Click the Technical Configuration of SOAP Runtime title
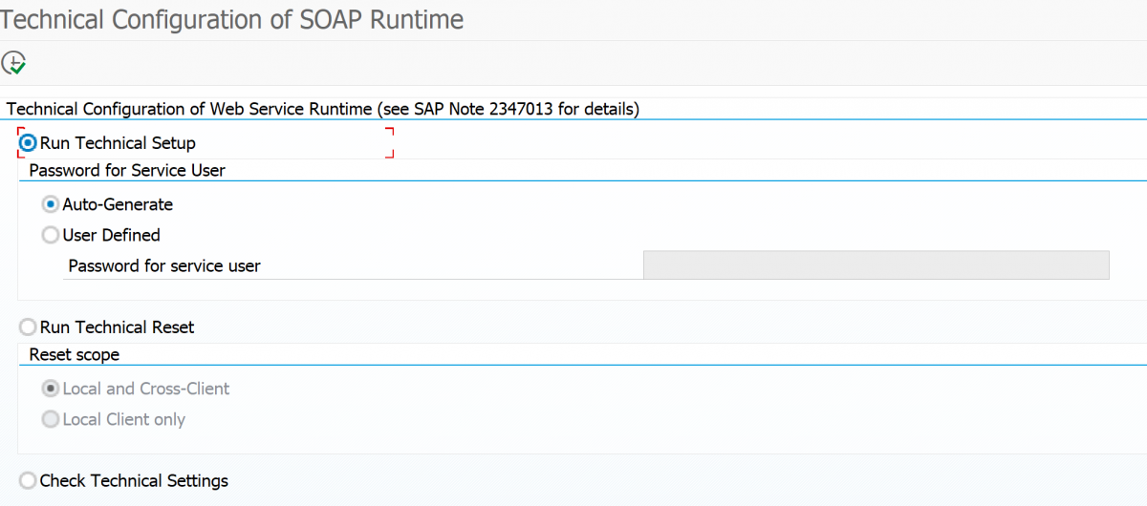The height and width of the screenshot is (506, 1147). pos(232,19)
